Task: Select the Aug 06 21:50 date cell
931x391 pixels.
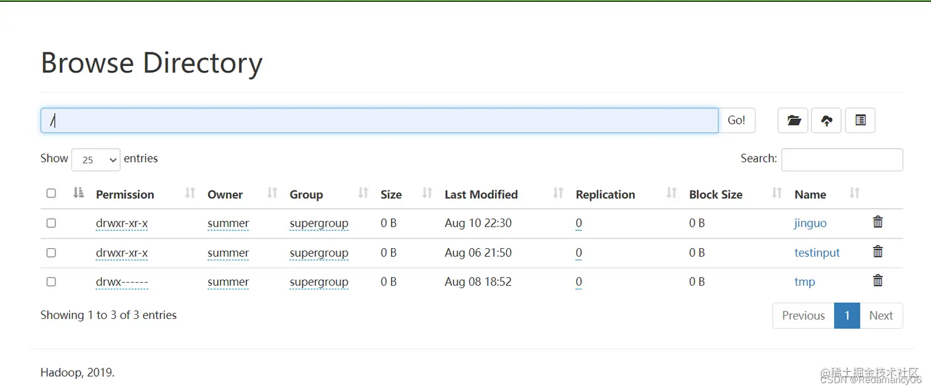Action: (x=478, y=252)
